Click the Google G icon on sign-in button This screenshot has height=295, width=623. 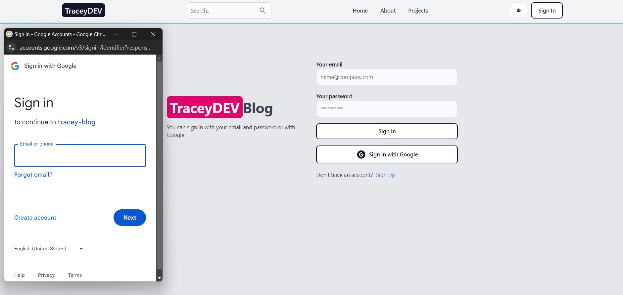click(x=361, y=154)
